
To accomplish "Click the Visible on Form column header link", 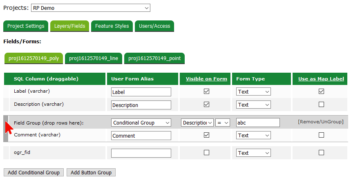I will (206, 79).
